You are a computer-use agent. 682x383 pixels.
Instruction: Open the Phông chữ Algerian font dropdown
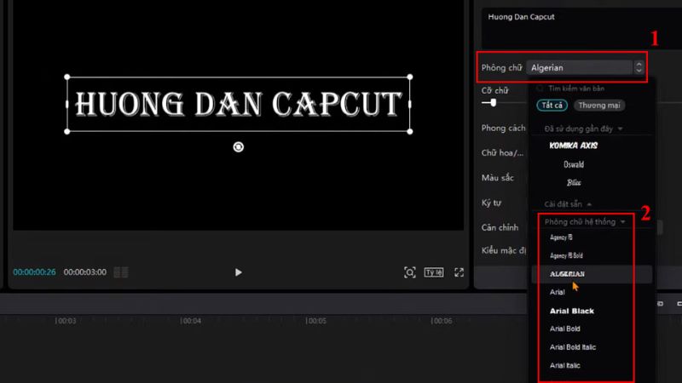tap(581, 68)
